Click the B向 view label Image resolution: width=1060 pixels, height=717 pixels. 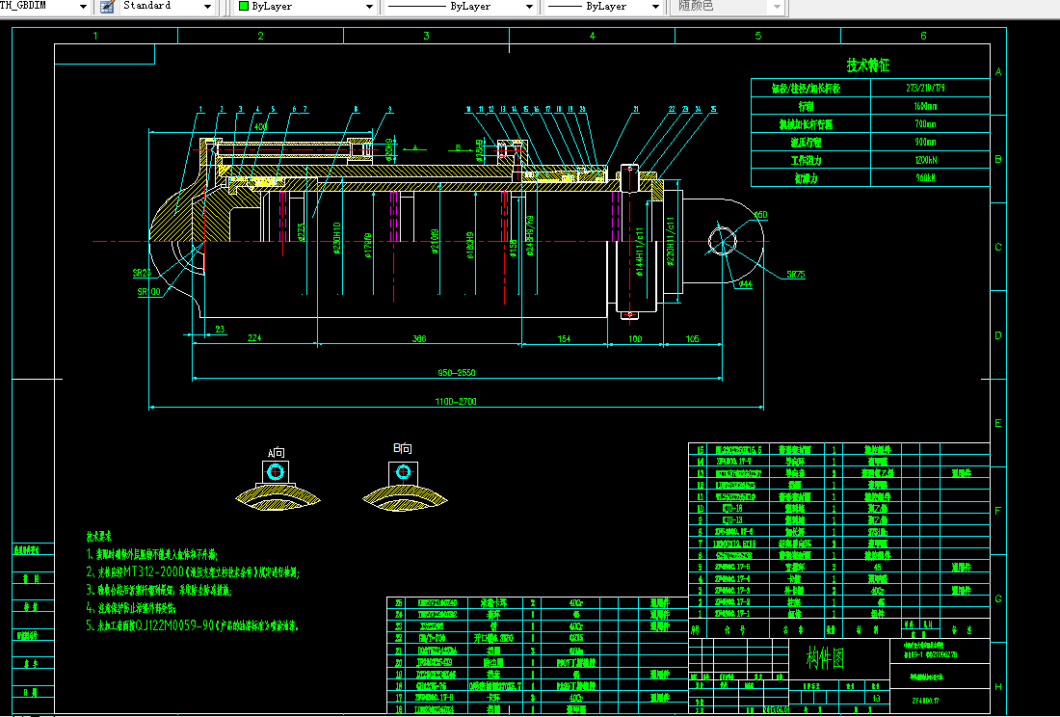[402, 448]
